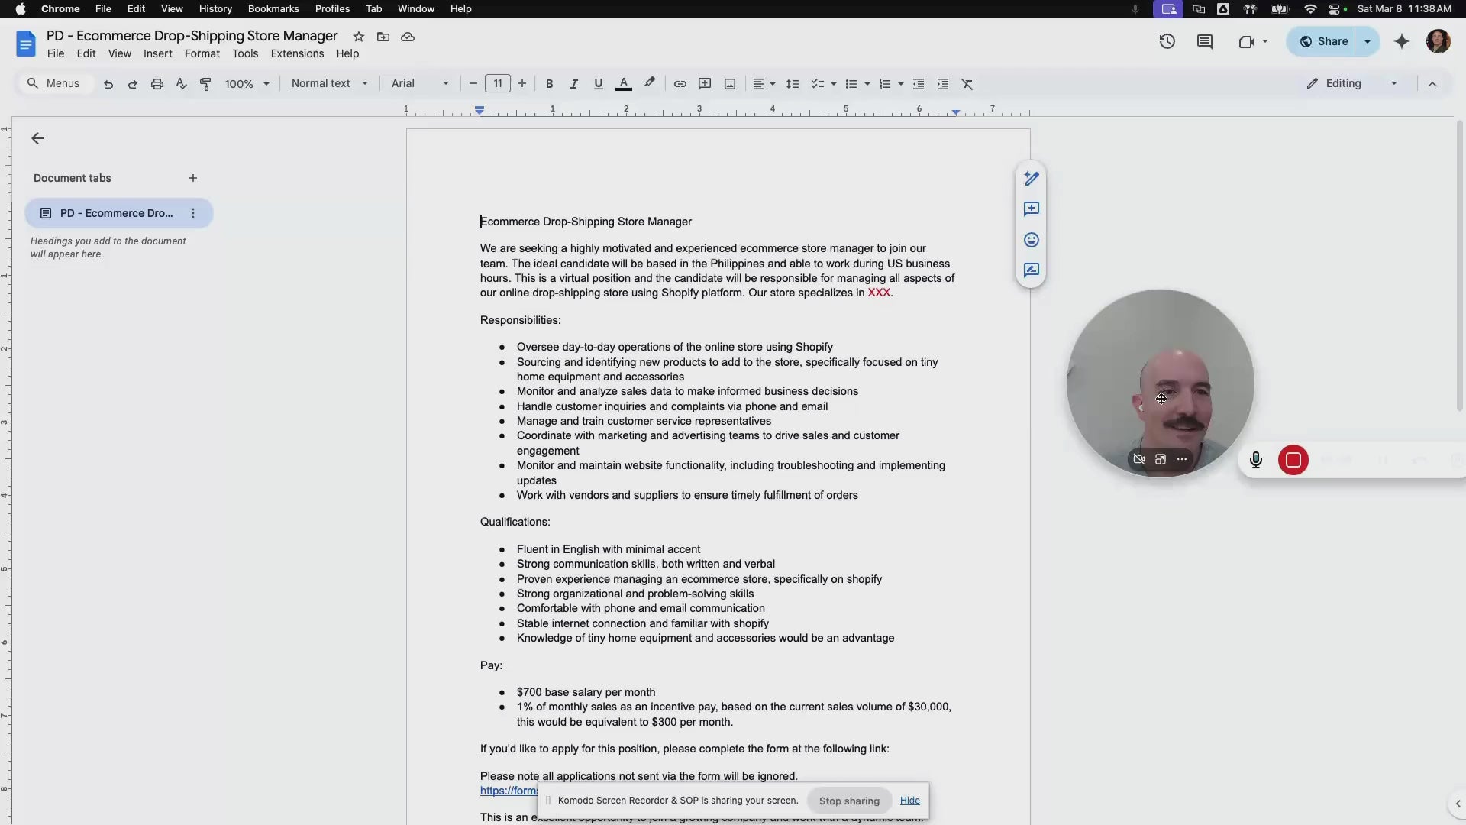1466x825 pixels.
Task: Open the Extensions menu
Action: tap(297, 53)
